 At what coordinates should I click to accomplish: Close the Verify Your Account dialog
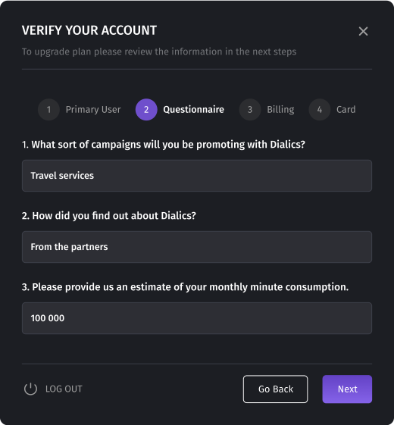tap(363, 31)
